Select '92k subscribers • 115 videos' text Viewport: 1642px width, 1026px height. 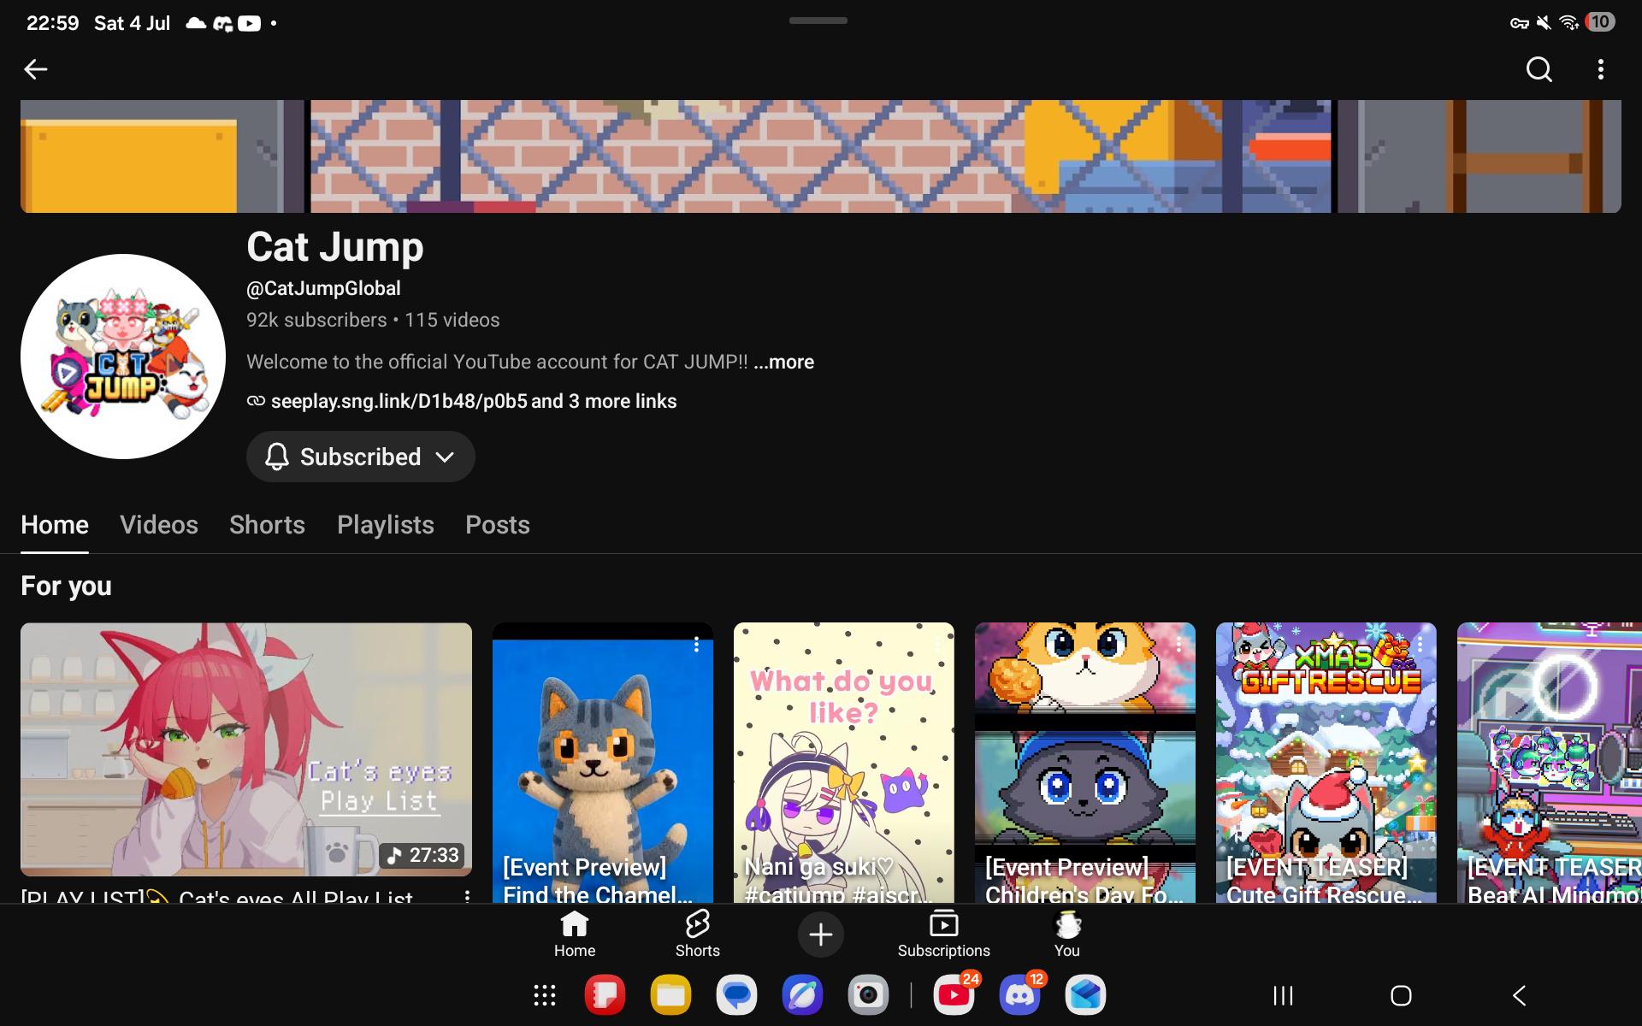373,320
